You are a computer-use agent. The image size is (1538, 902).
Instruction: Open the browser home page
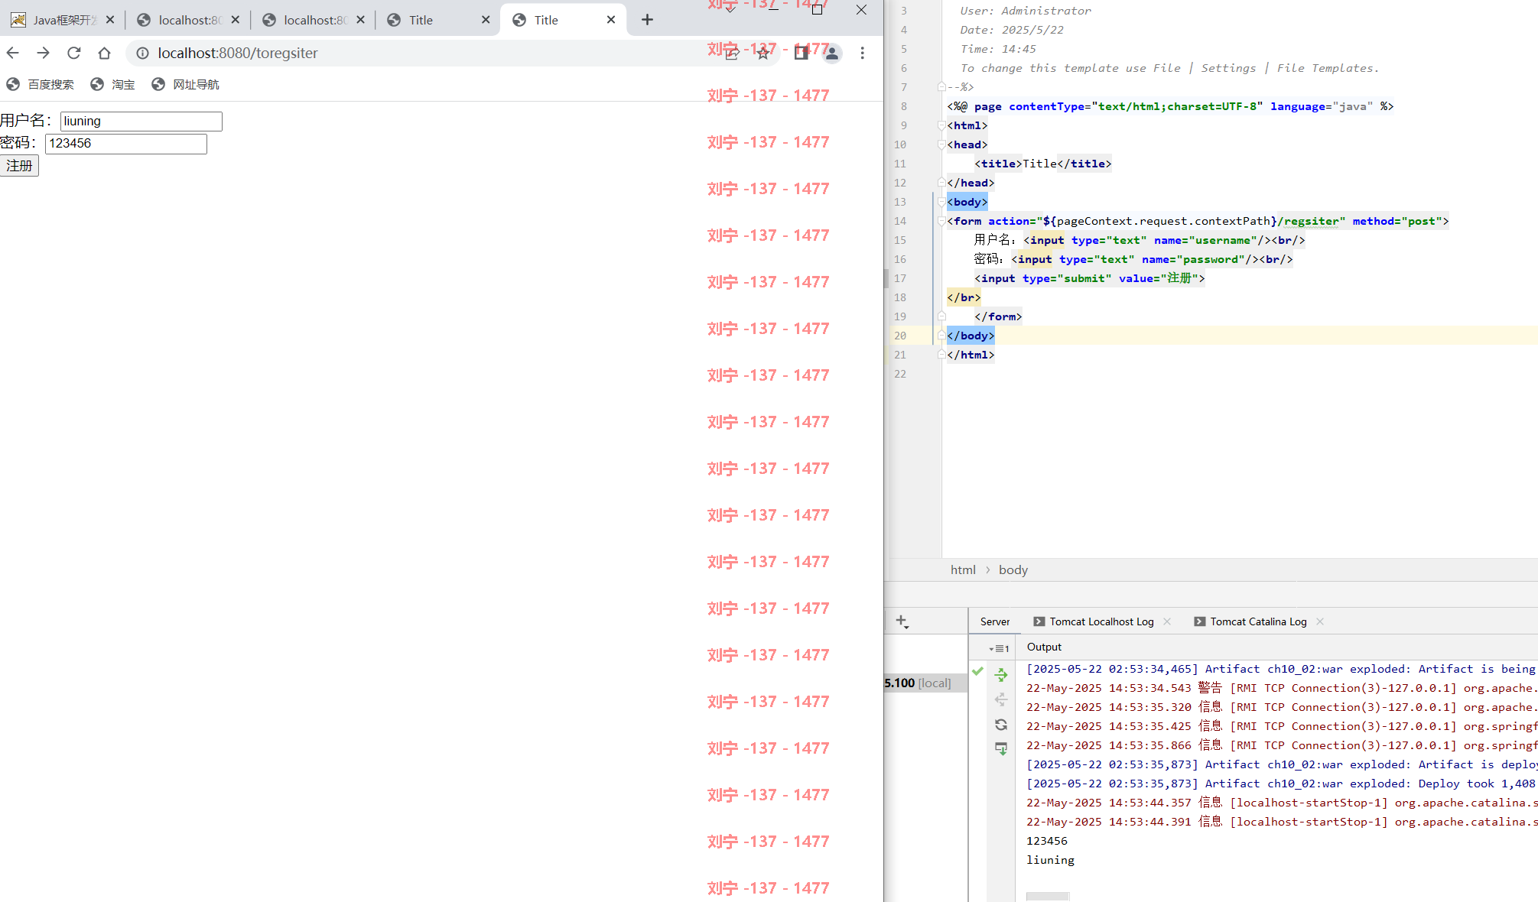(104, 53)
